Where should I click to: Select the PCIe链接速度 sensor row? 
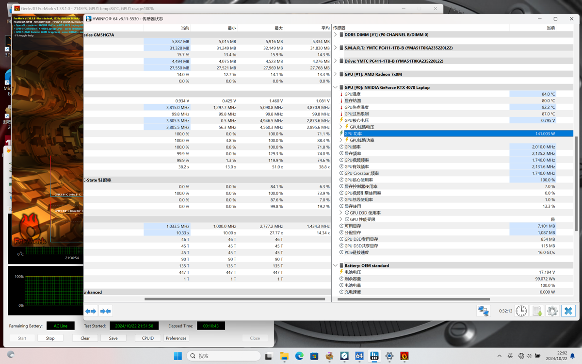coord(453,252)
